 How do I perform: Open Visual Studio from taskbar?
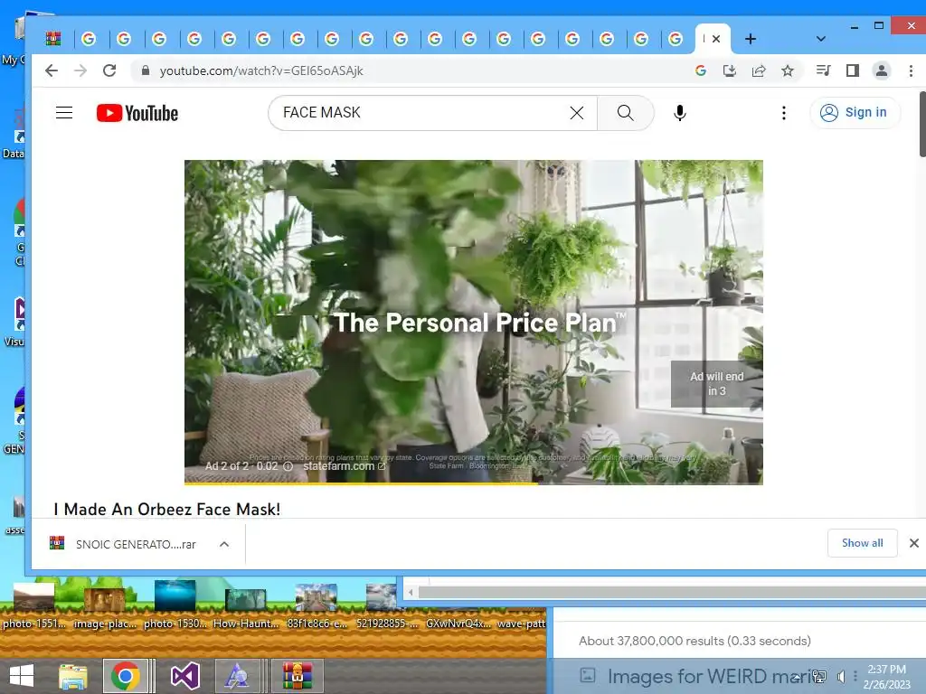coord(184,676)
